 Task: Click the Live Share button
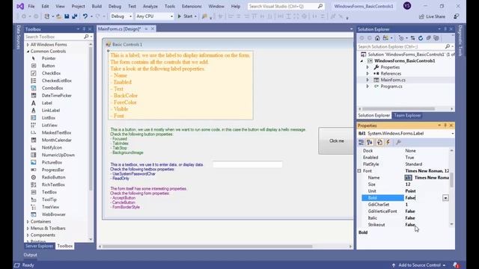[x=432, y=16]
